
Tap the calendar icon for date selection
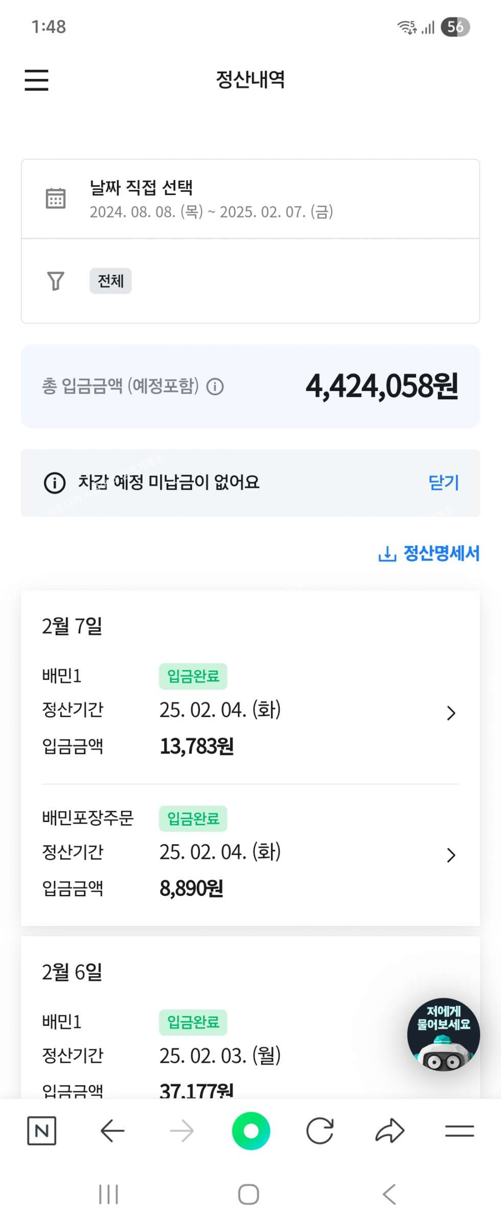coord(56,199)
